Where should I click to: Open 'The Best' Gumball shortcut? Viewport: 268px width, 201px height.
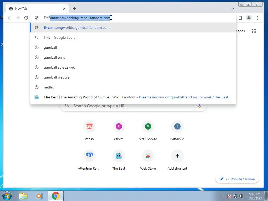click(119, 160)
